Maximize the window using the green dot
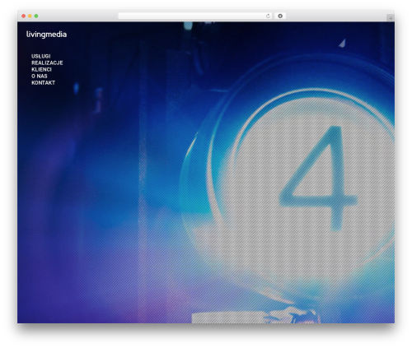This screenshot has width=412, height=348. 36,16
